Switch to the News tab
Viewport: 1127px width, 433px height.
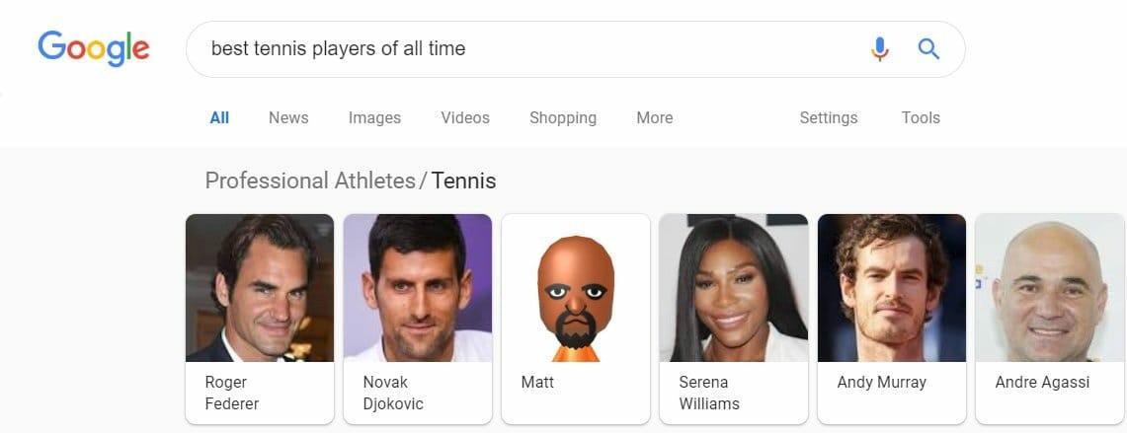288,117
